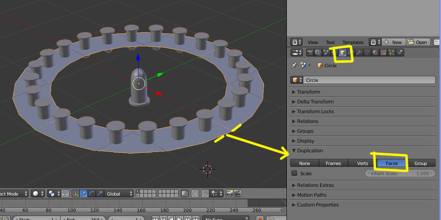Open the viewport shading mode dropdown
This screenshot has width=441, height=220.
[x=38, y=194]
